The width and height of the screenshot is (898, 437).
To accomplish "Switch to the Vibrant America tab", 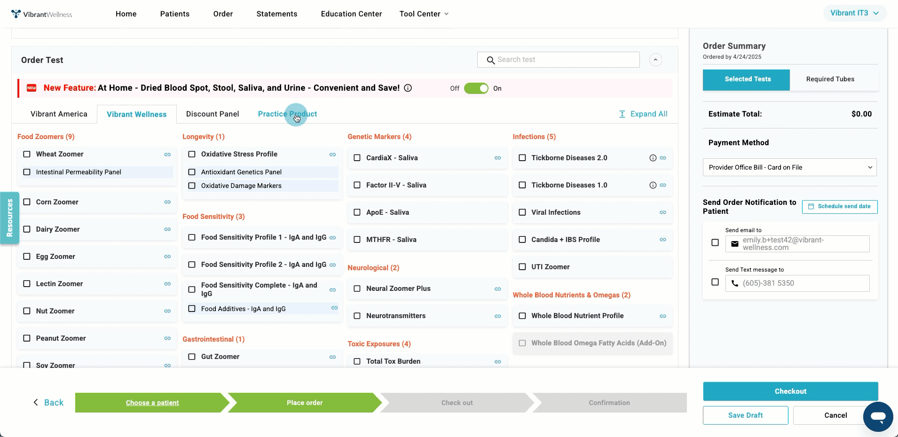I will 59,114.
